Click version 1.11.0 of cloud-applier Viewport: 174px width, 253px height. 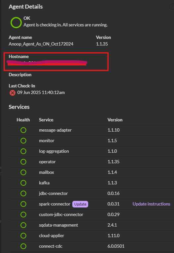pos(114,236)
